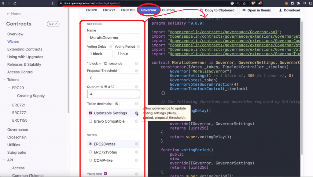Open the MetaMask fox extension
This screenshot has height=177, width=313.
(x=286, y=3)
